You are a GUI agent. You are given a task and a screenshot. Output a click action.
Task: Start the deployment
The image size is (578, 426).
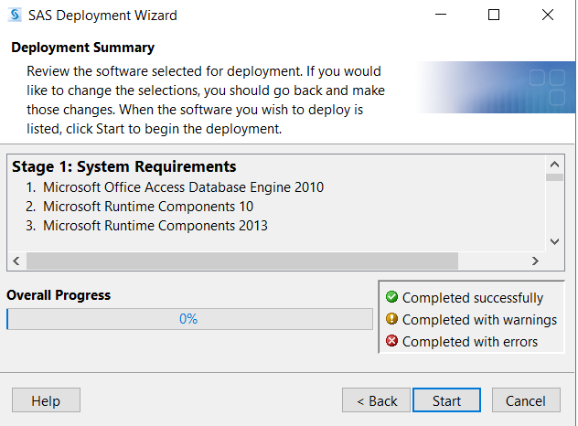[447, 400]
